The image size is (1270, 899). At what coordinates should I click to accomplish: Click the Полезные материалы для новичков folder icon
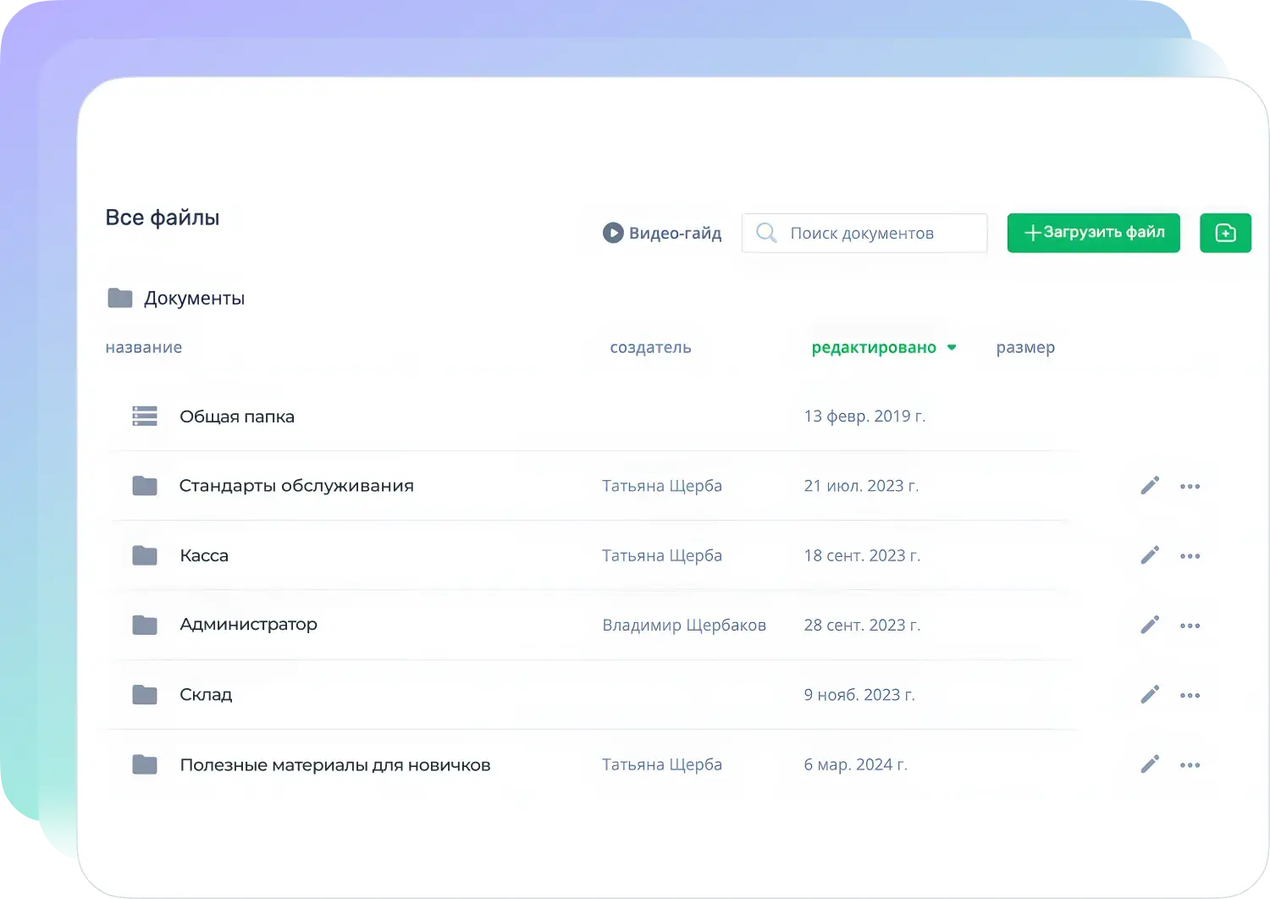(145, 764)
